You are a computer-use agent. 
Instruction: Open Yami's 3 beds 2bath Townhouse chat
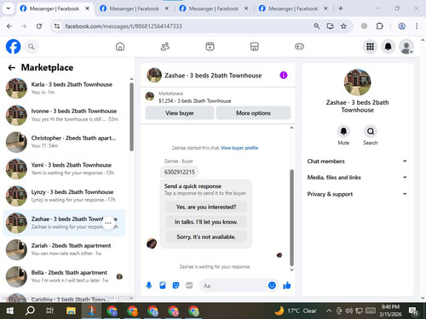click(x=65, y=168)
